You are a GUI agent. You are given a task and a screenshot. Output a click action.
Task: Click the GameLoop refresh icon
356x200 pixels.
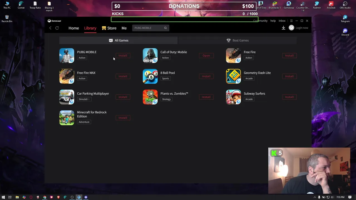tap(57, 28)
